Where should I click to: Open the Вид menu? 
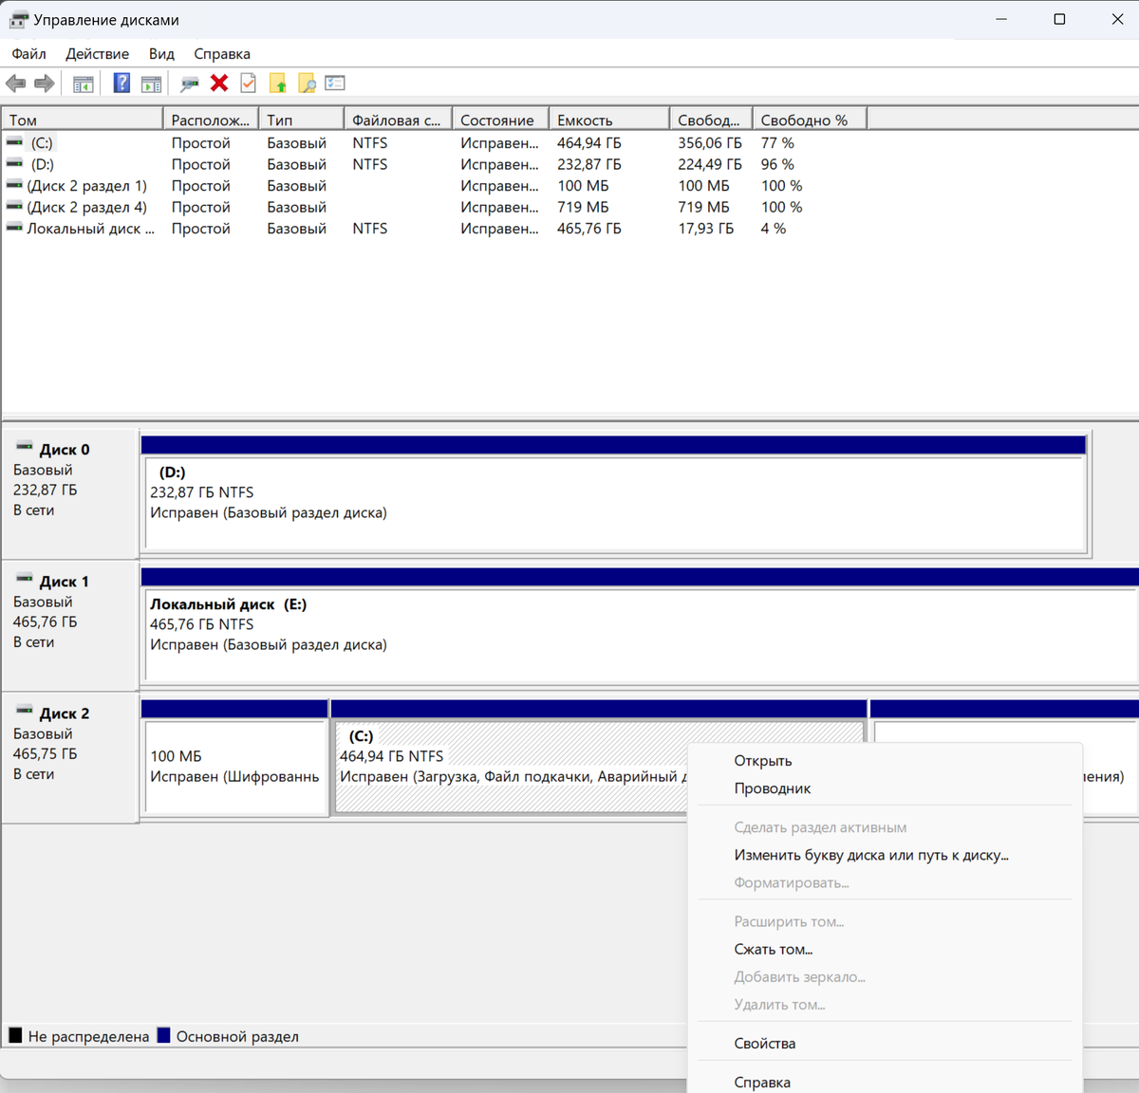[x=161, y=54]
